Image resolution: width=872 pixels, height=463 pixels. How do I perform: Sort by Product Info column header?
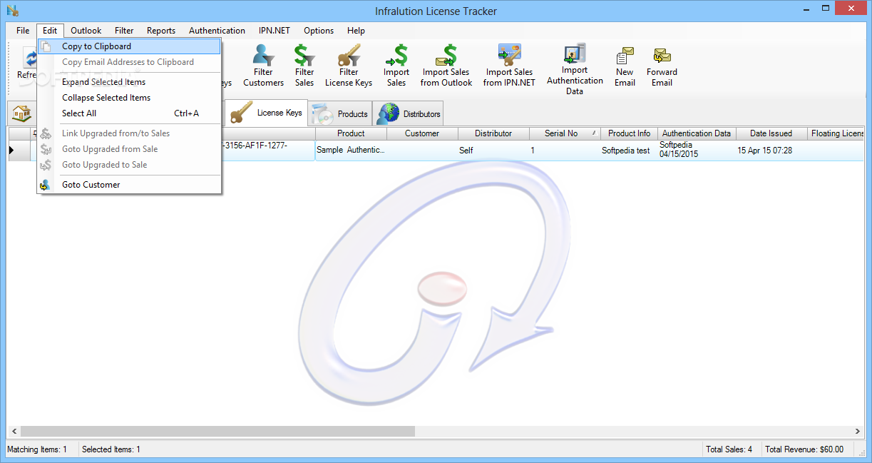tap(629, 133)
